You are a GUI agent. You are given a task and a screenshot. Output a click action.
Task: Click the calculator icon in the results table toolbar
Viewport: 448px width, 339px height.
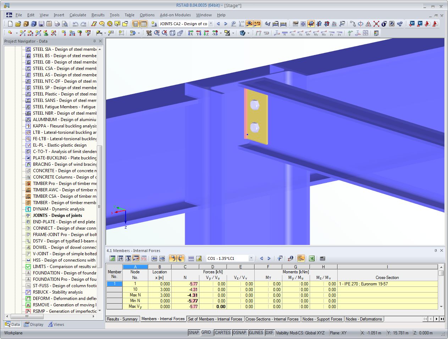click(x=322, y=258)
